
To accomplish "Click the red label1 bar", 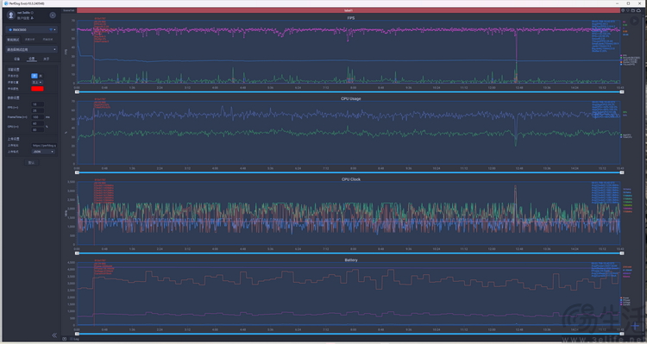I will 349,10.
